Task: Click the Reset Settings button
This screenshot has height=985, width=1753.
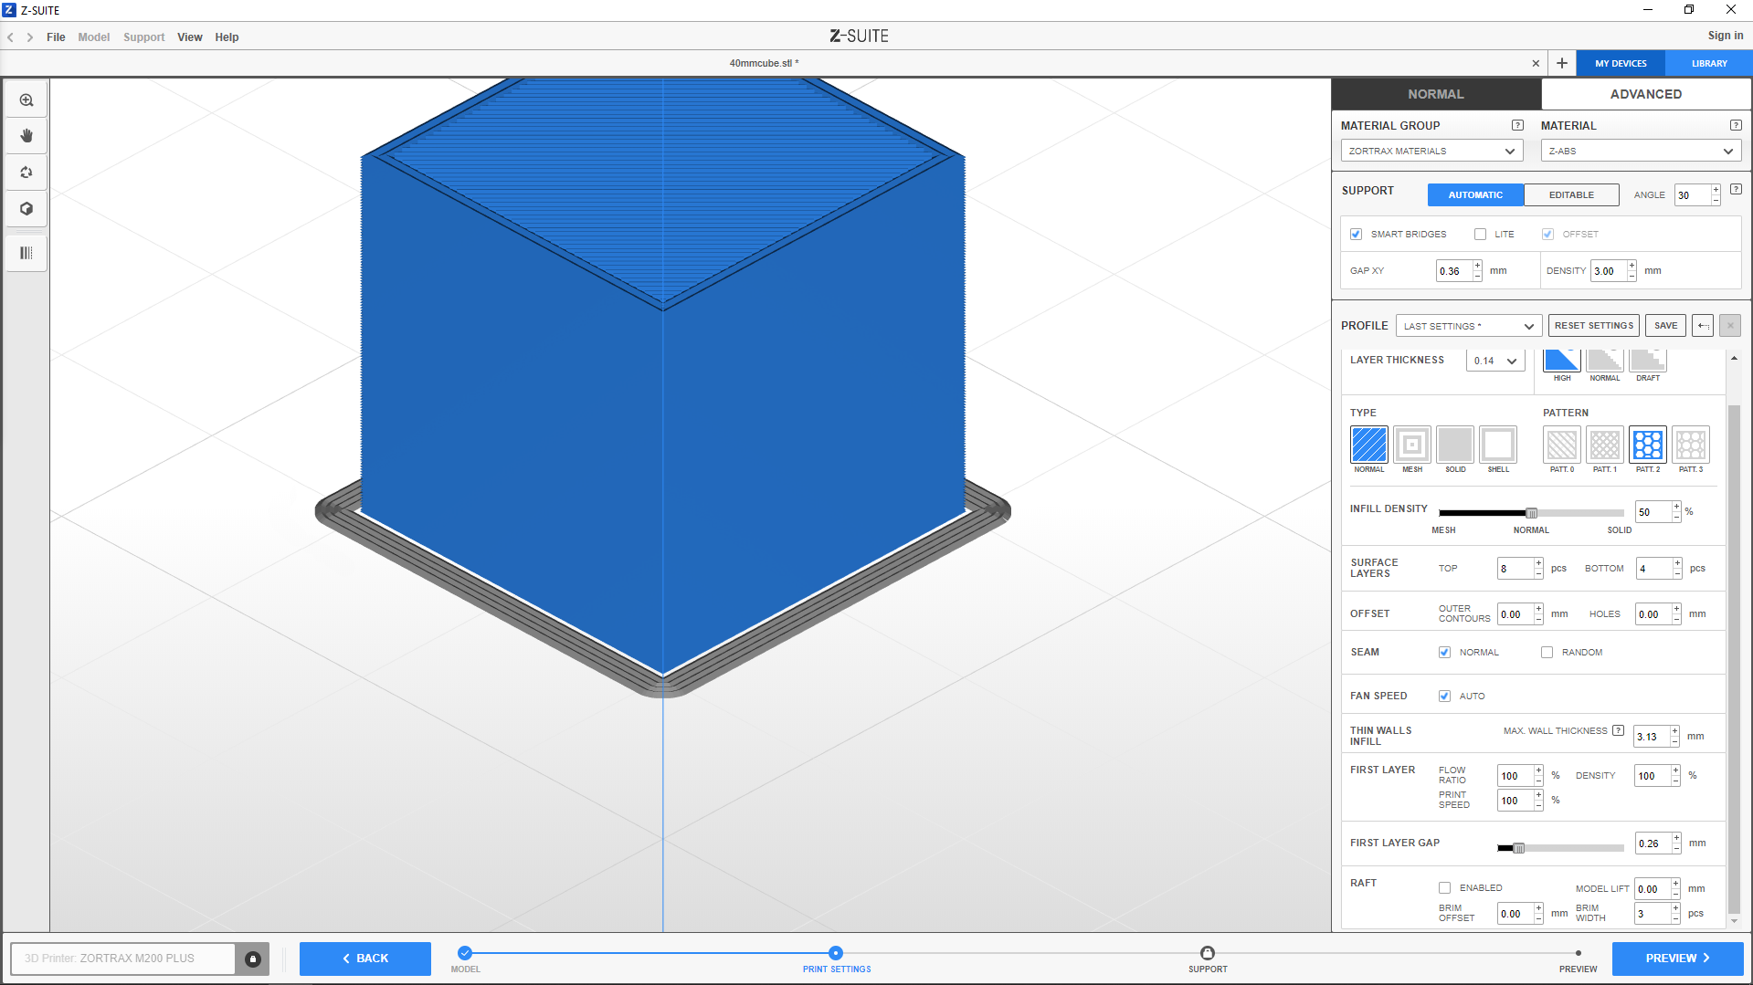Action: point(1593,326)
